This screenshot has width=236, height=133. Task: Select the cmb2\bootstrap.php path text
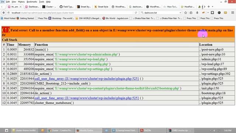pyautogui.click(x=117, y=88)
